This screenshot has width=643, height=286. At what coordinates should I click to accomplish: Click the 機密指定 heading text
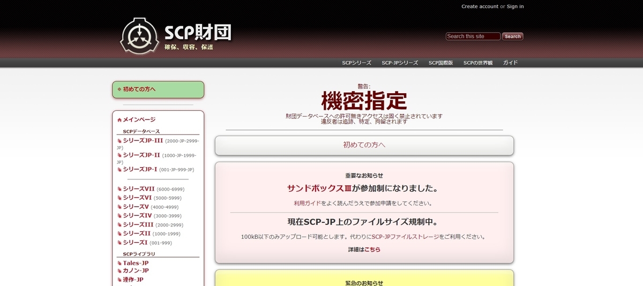click(x=364, y=101)
